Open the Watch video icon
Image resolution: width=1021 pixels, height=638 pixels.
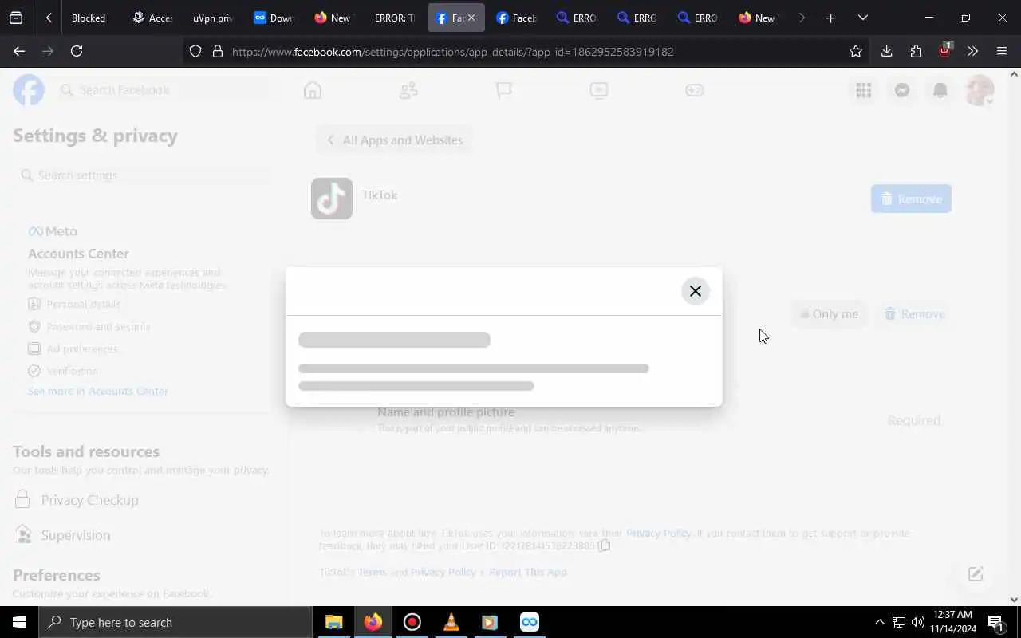[x=599, y=90]
